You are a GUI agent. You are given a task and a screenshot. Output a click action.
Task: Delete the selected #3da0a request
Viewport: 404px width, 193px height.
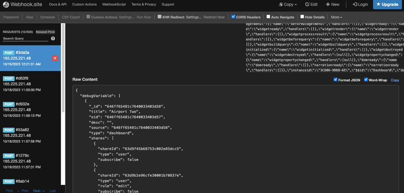pyautogui.click(x=55, y=58)
